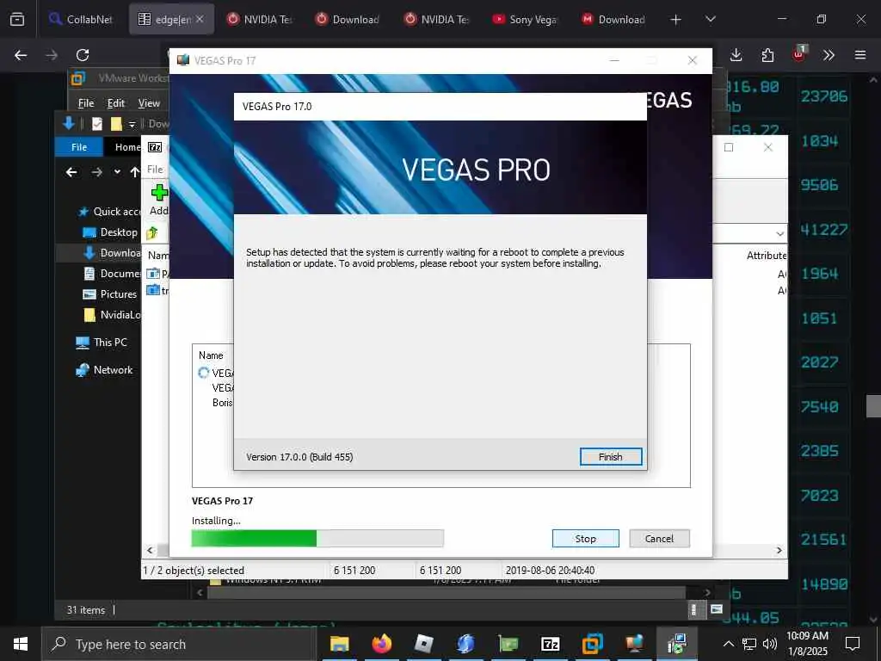
Task: Reload the browser page
Action: 83,55
